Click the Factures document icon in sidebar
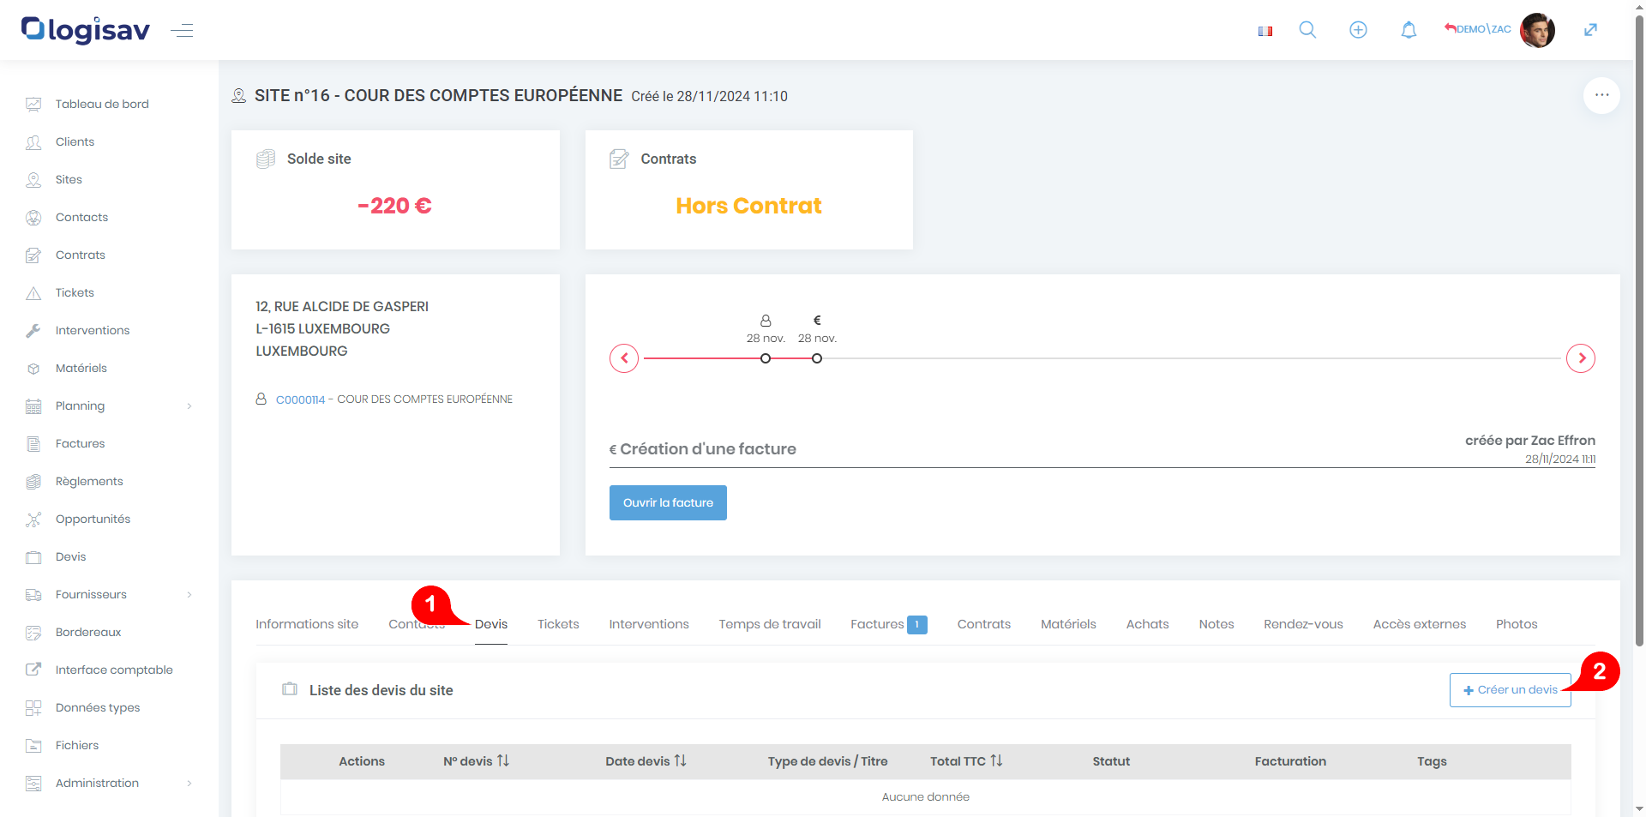 tap(33, 443)
